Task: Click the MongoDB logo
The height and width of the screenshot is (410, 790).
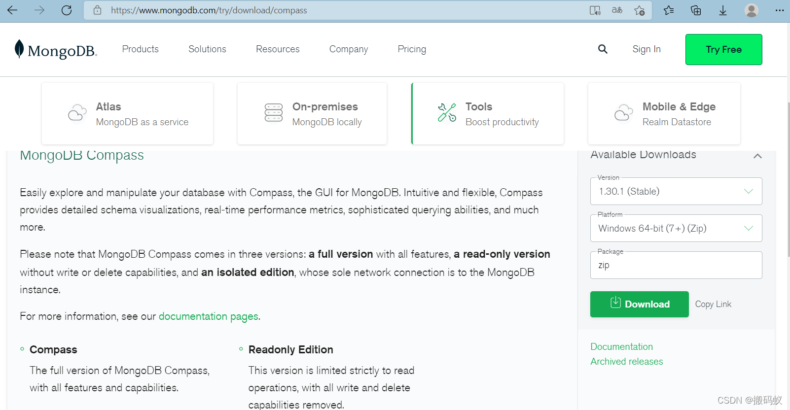Action: 56,49
